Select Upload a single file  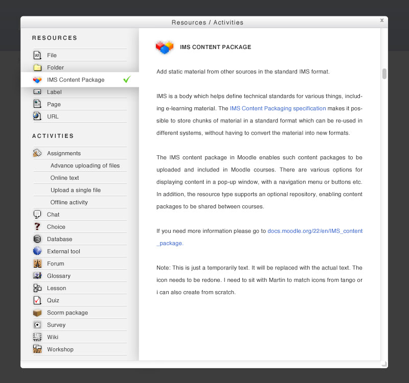pos(80,190)
